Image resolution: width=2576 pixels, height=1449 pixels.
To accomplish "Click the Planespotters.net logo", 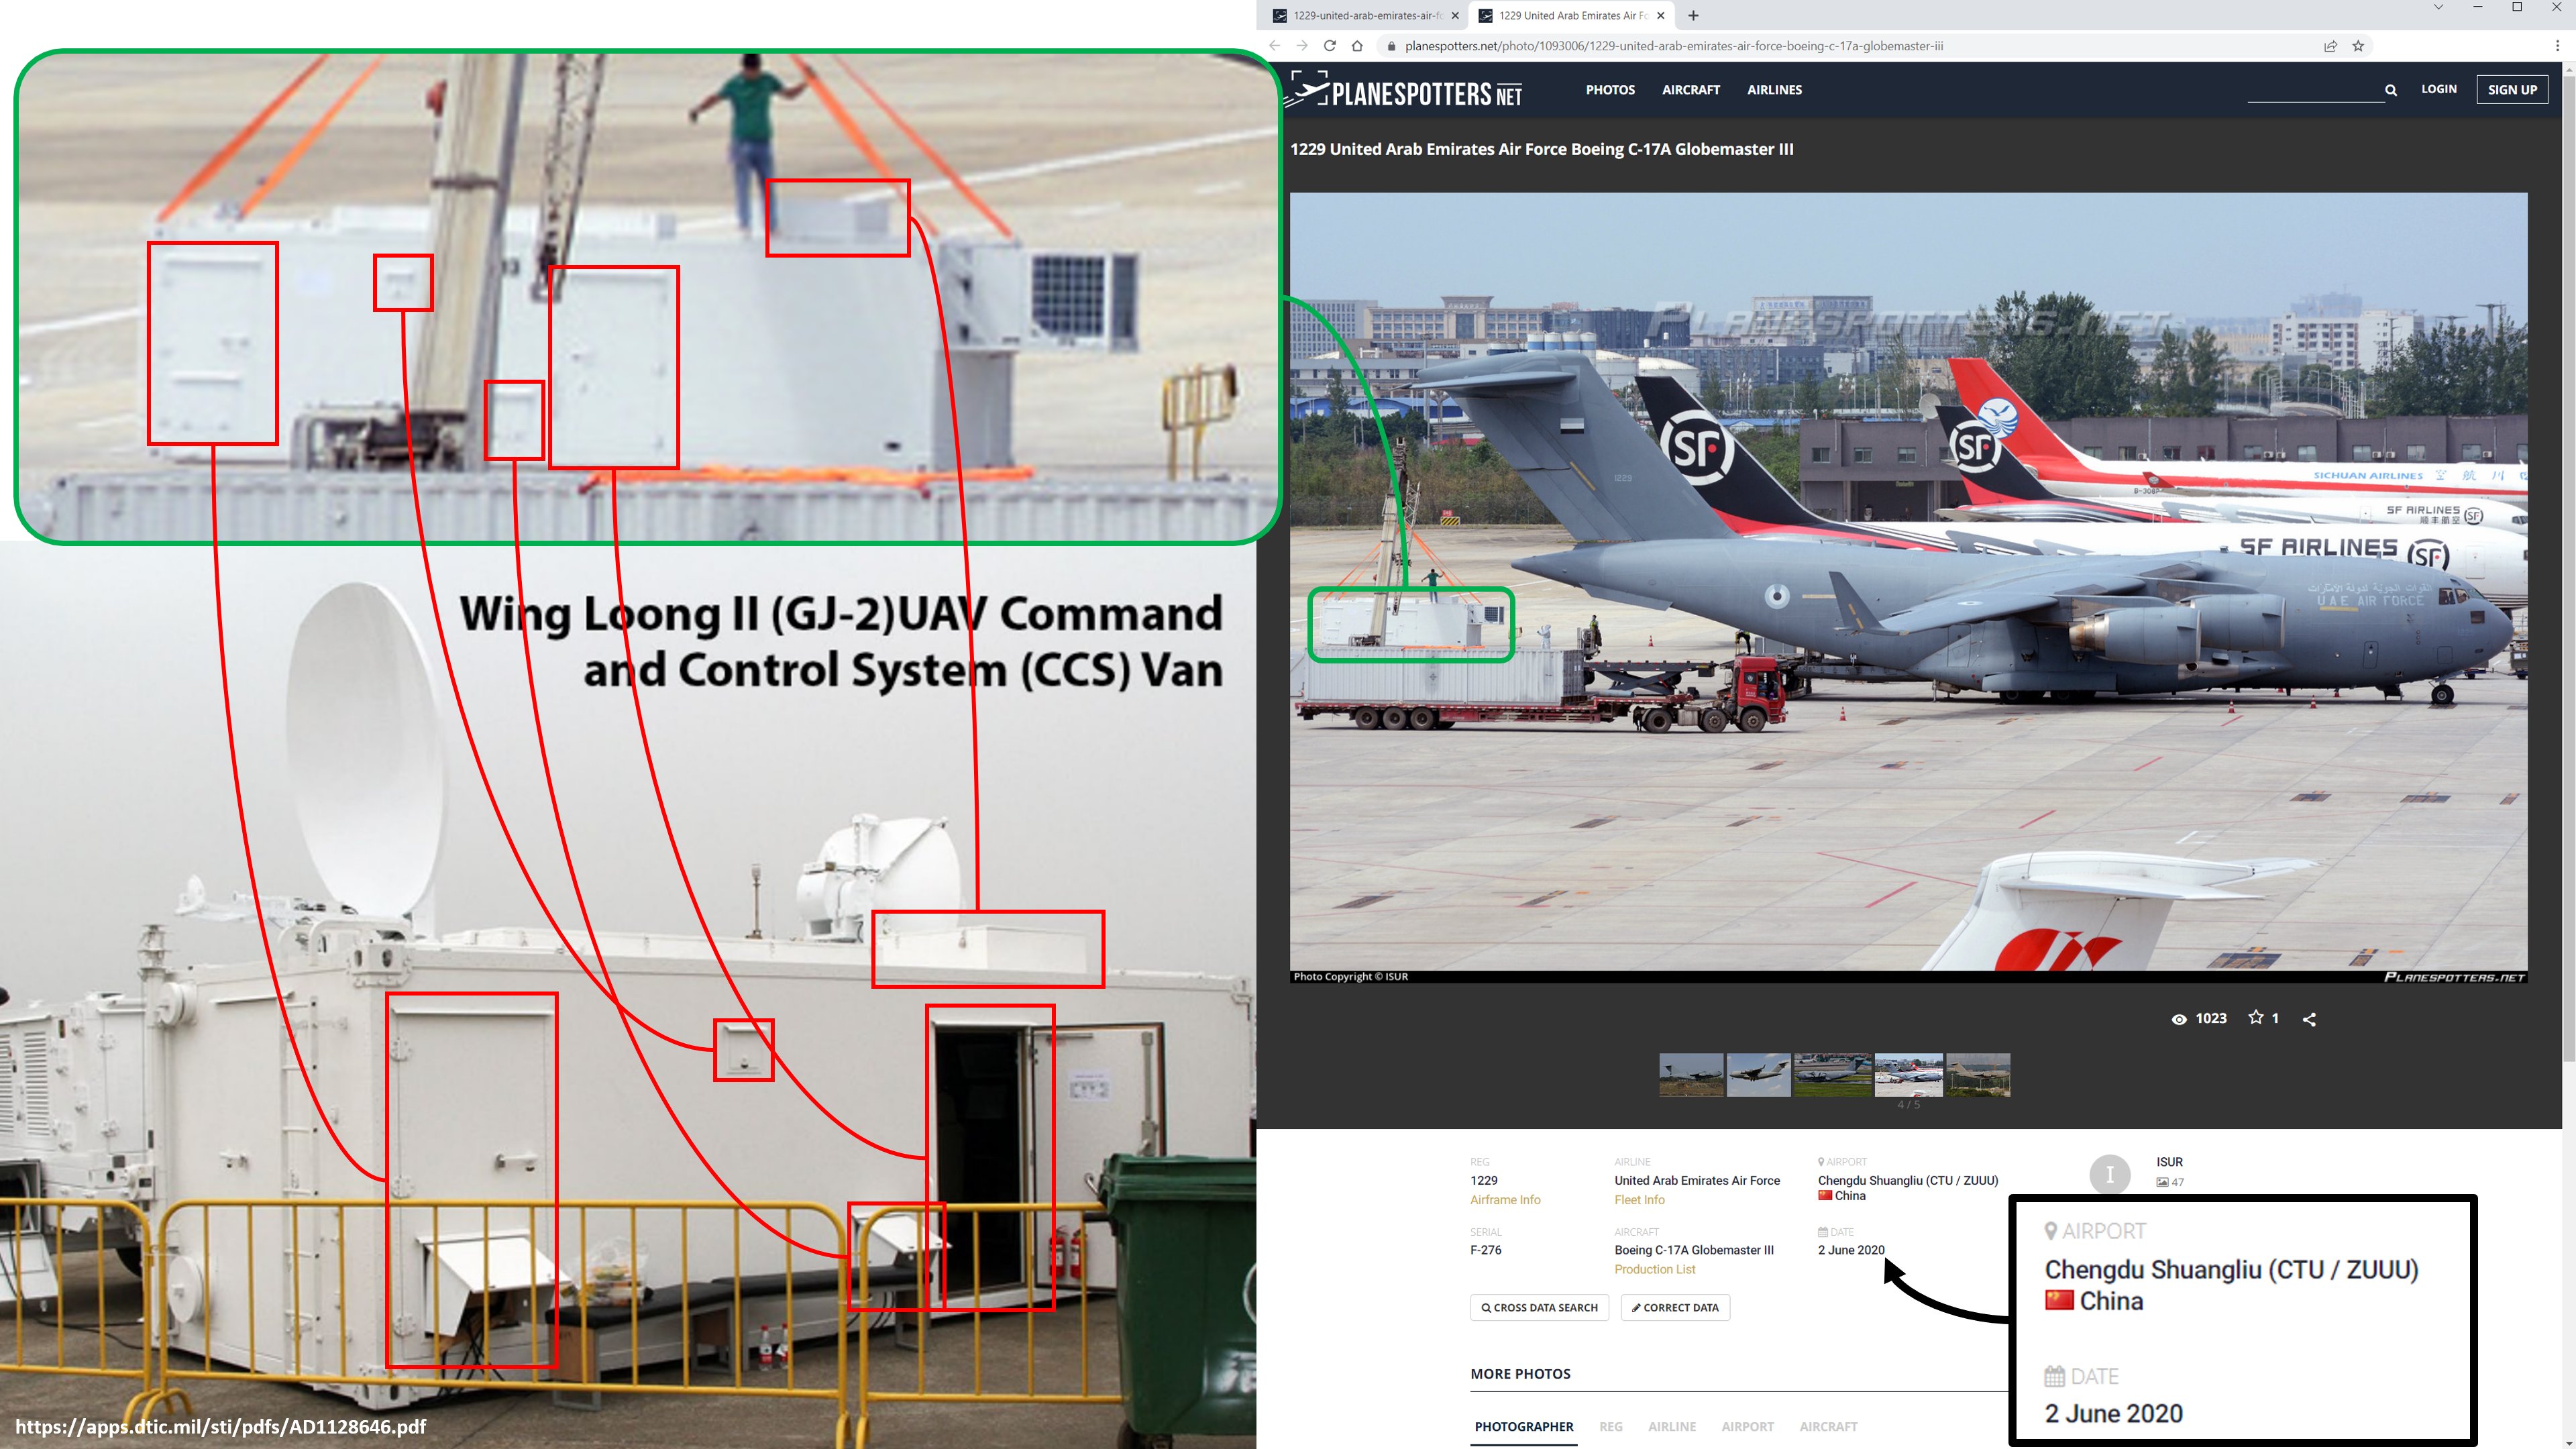I will (1404, 89).
